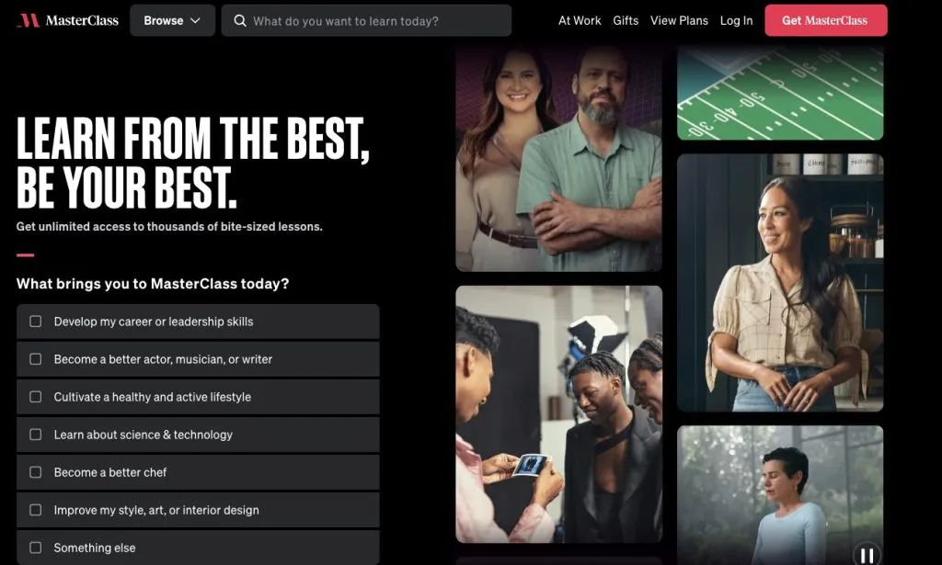This screenshot has height=565, width=942.
Task: Open View Plans page
Action: pos(679,20)
